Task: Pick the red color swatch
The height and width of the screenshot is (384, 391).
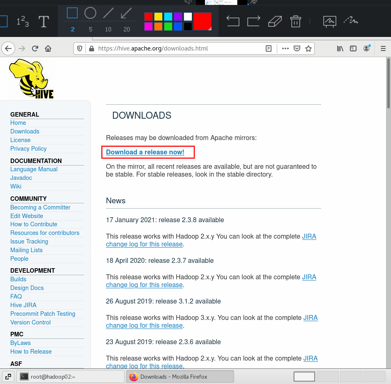Action: (148, 17)
